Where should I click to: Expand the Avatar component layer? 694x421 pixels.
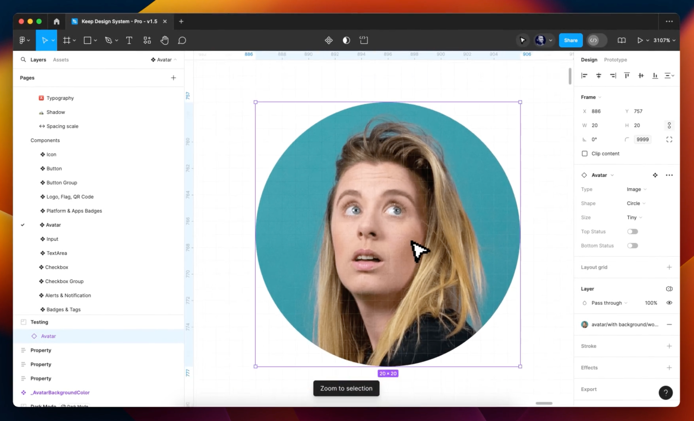click(x=612, y=175)
